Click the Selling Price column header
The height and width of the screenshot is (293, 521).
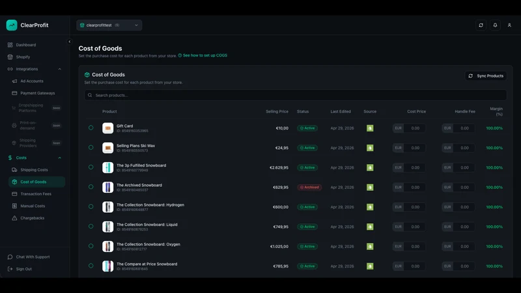coord(277,111)
